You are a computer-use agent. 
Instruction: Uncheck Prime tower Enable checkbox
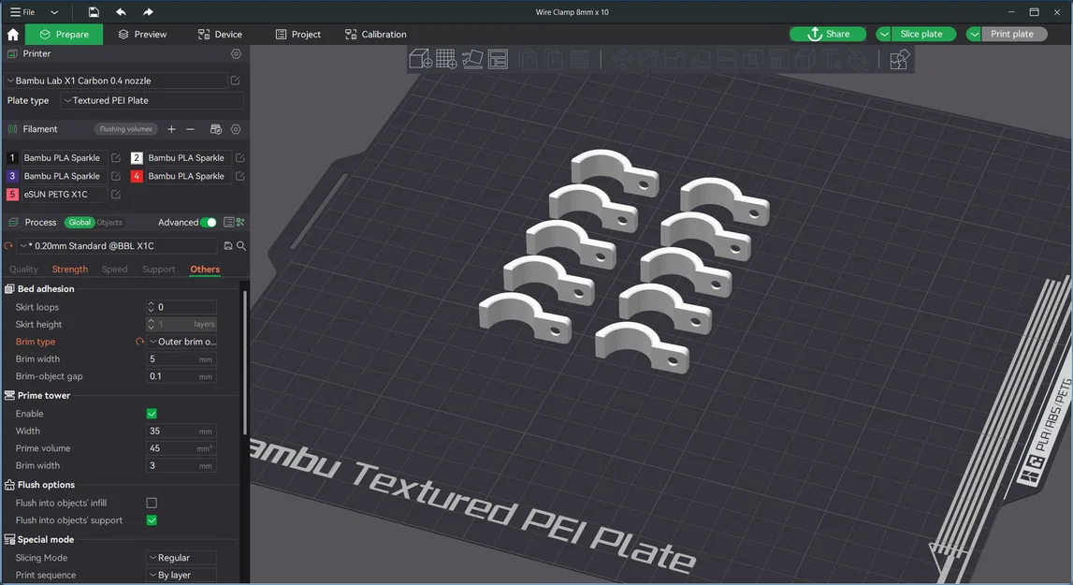(152, 414)
